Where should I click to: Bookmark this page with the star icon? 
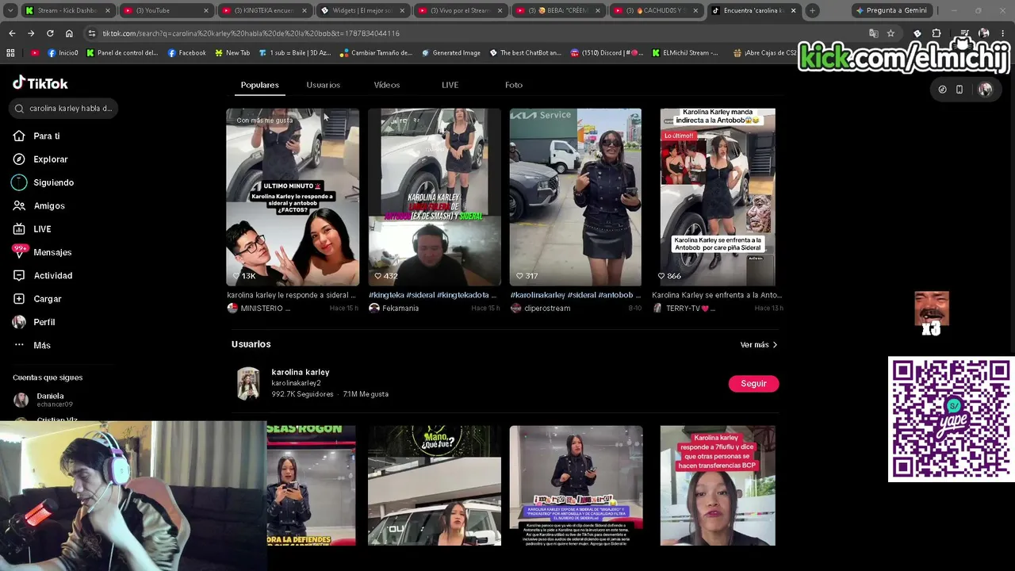point(891,33)
